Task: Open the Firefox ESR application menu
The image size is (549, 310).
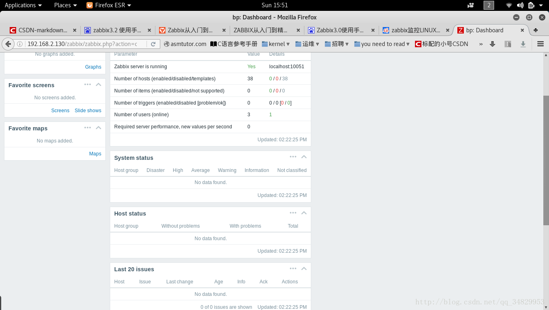Action: click(x=109, y=5)
